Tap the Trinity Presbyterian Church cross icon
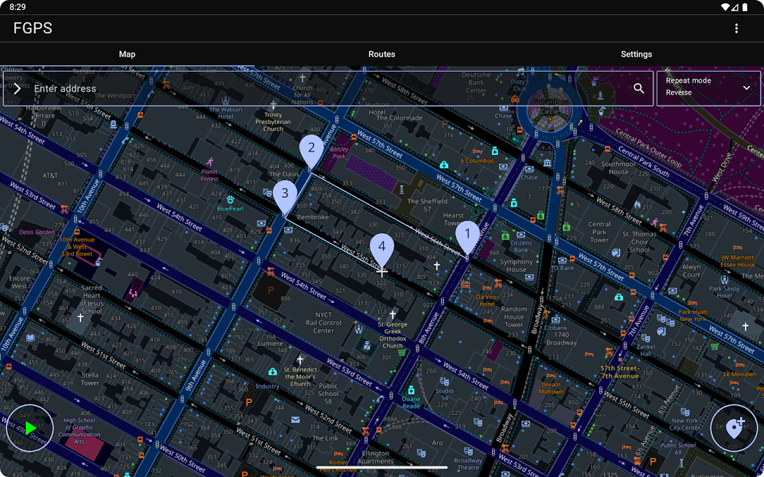The image size is (764, 477). 273,104
